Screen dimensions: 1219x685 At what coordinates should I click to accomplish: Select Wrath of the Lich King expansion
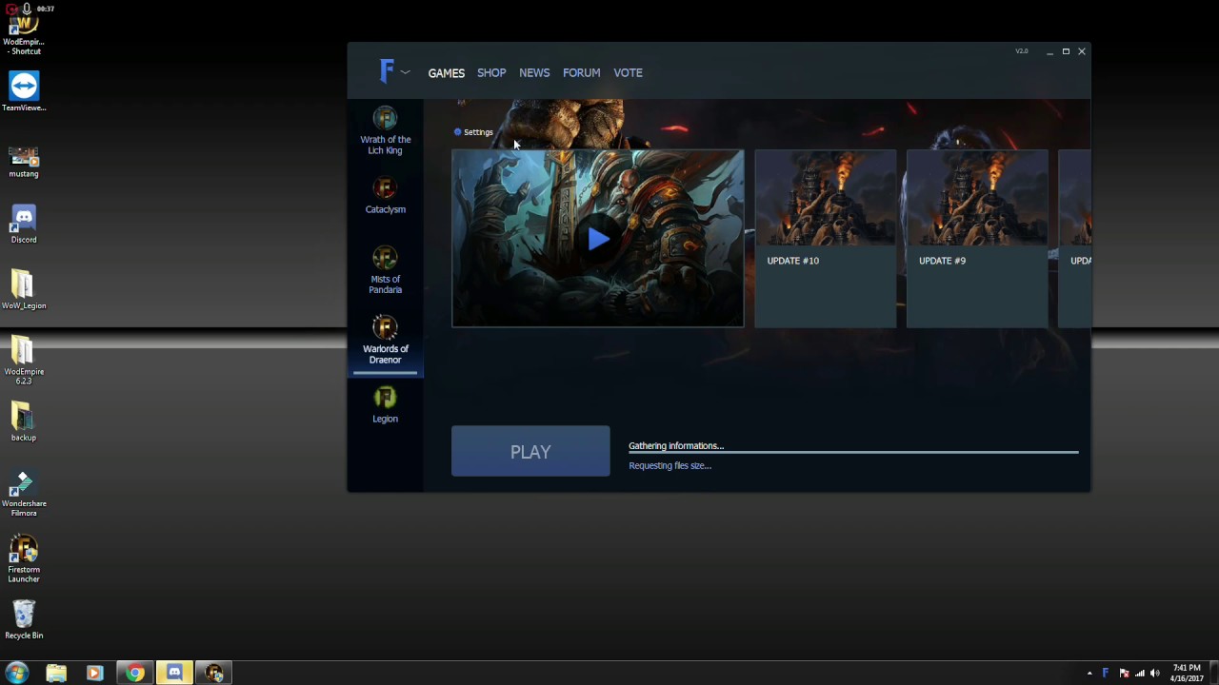click(385, 131)
